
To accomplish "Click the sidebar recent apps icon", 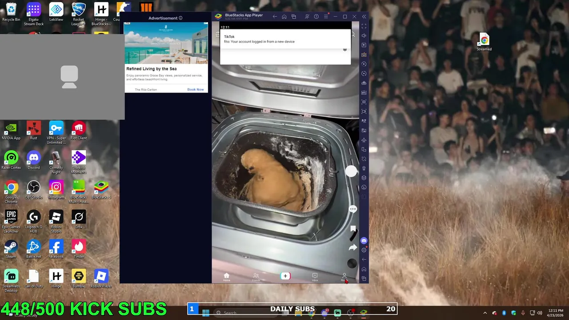I will point(364,279).
